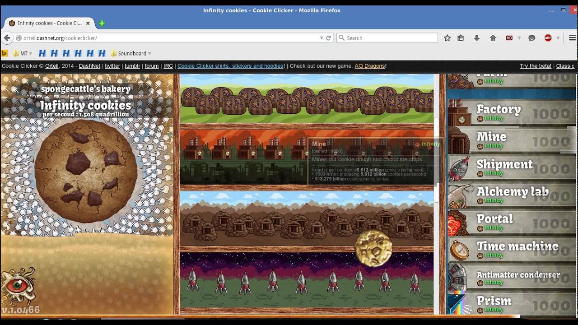
Task: Open the Firefox hamburger menu
Action: [572, 38]
